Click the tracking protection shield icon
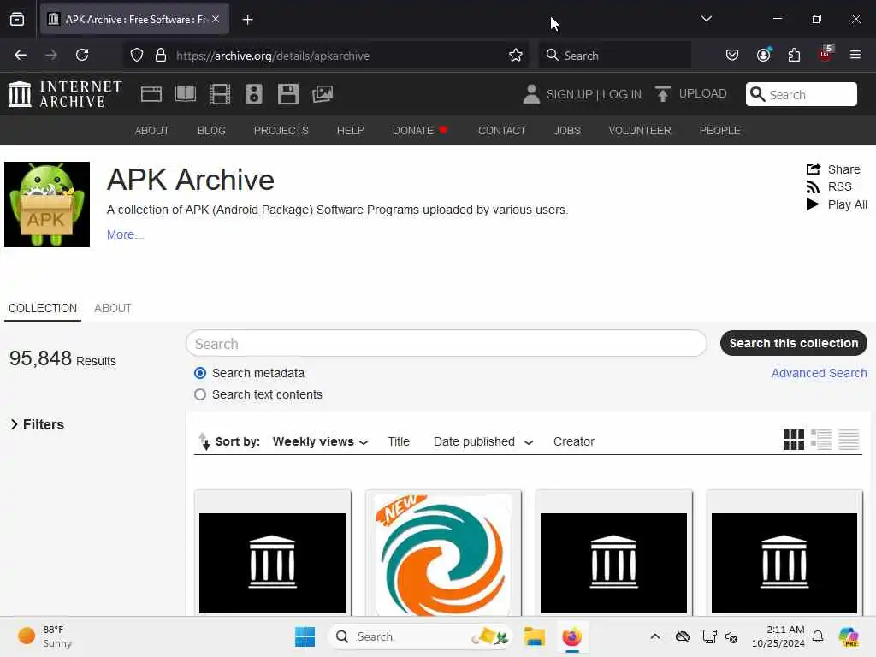This screenshot has height=657, width=876. coord(137,56)
